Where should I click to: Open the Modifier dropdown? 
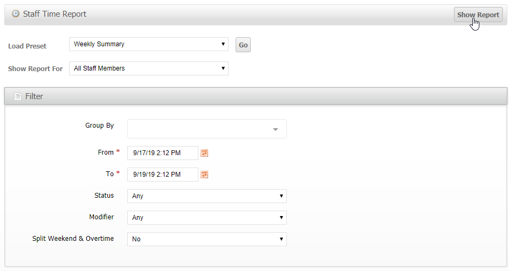207,218
